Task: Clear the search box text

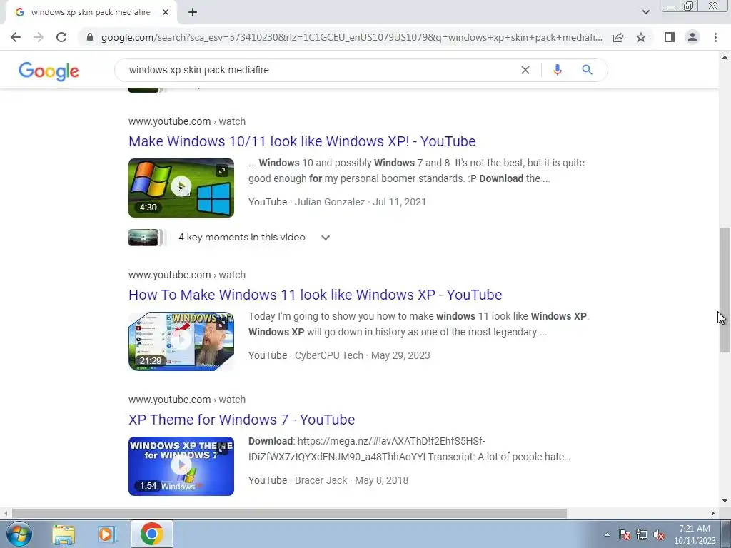Action: [525, 70]
